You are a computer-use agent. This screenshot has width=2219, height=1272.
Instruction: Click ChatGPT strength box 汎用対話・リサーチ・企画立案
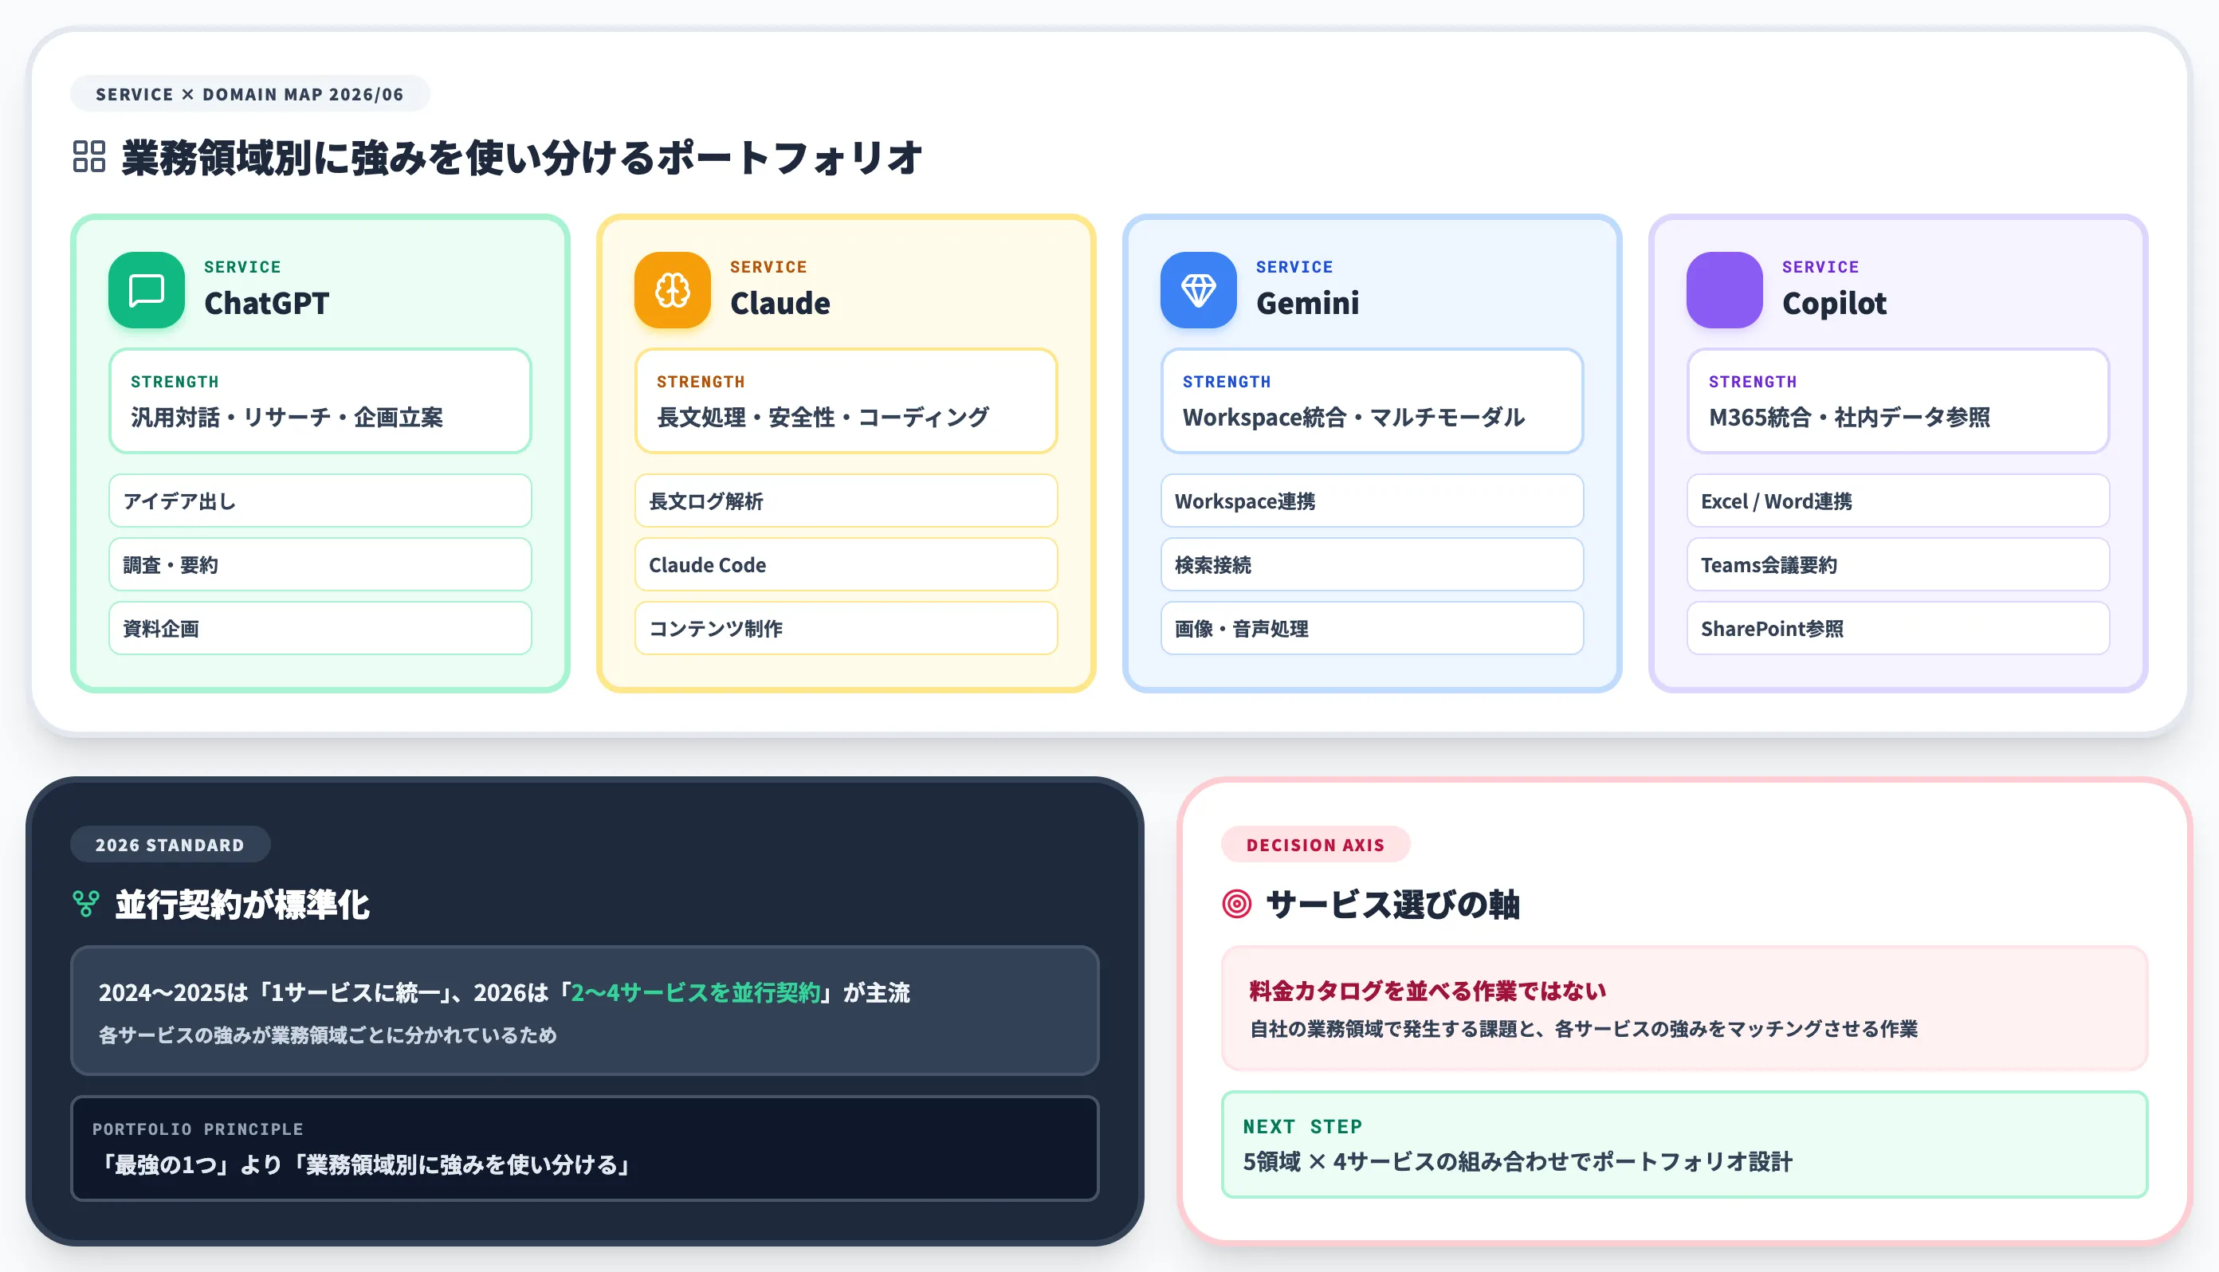click(320, 401)
